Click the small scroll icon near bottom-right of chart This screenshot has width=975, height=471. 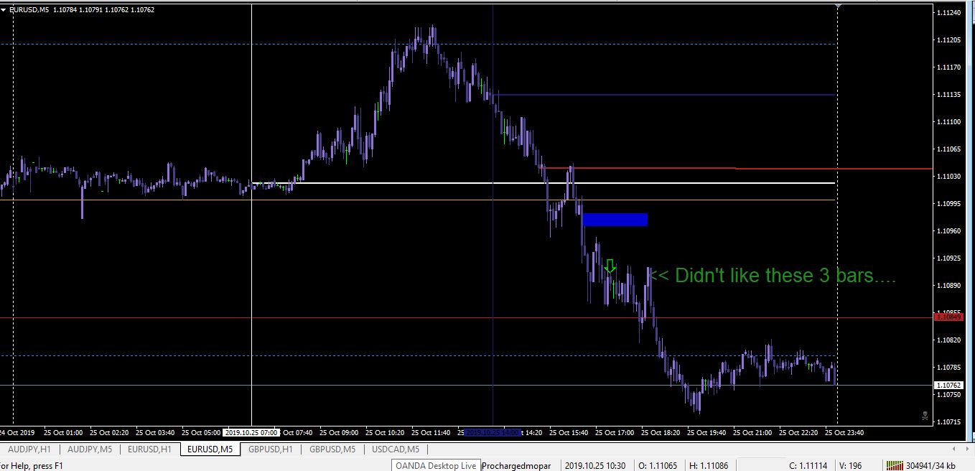click(925, 415)
